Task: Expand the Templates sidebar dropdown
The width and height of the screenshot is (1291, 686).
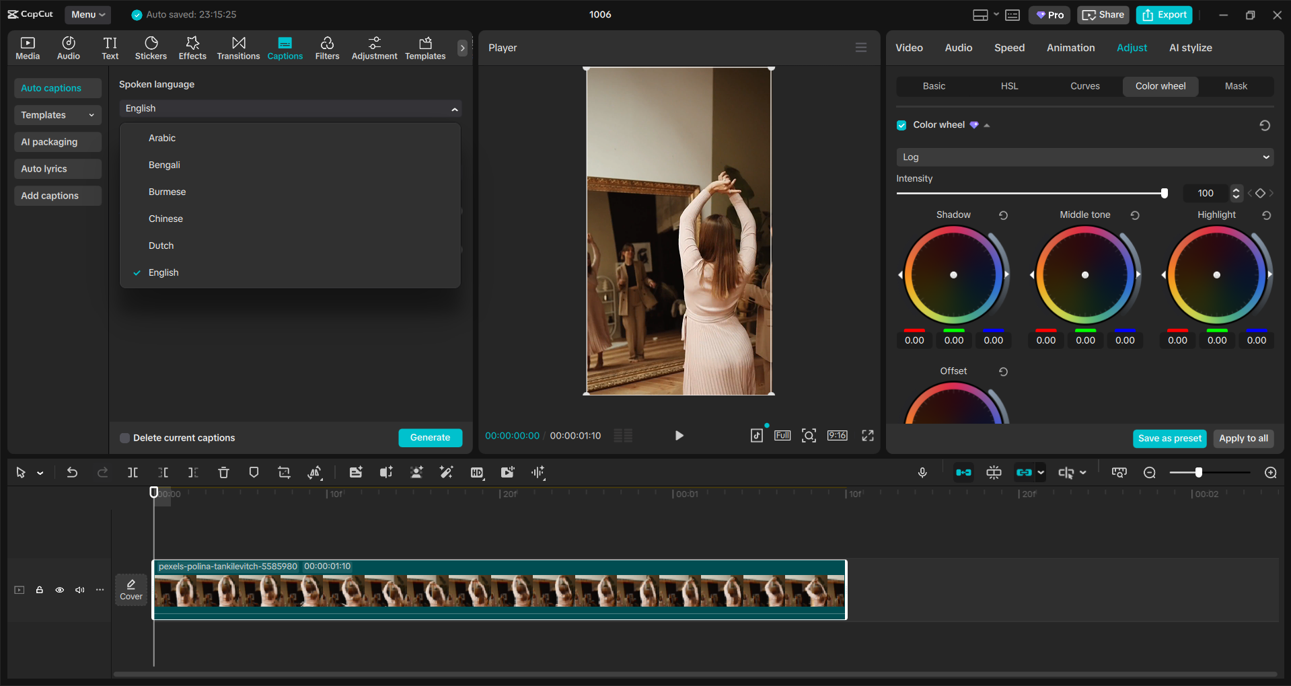Action: click(x=92, y=115)
